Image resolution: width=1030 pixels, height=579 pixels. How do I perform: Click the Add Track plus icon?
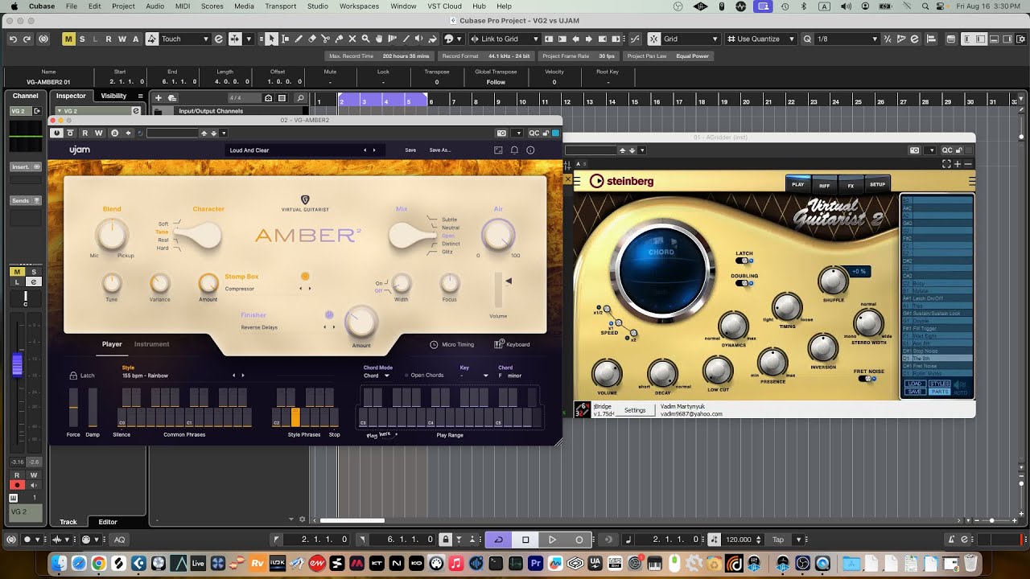tap(159, 98)
